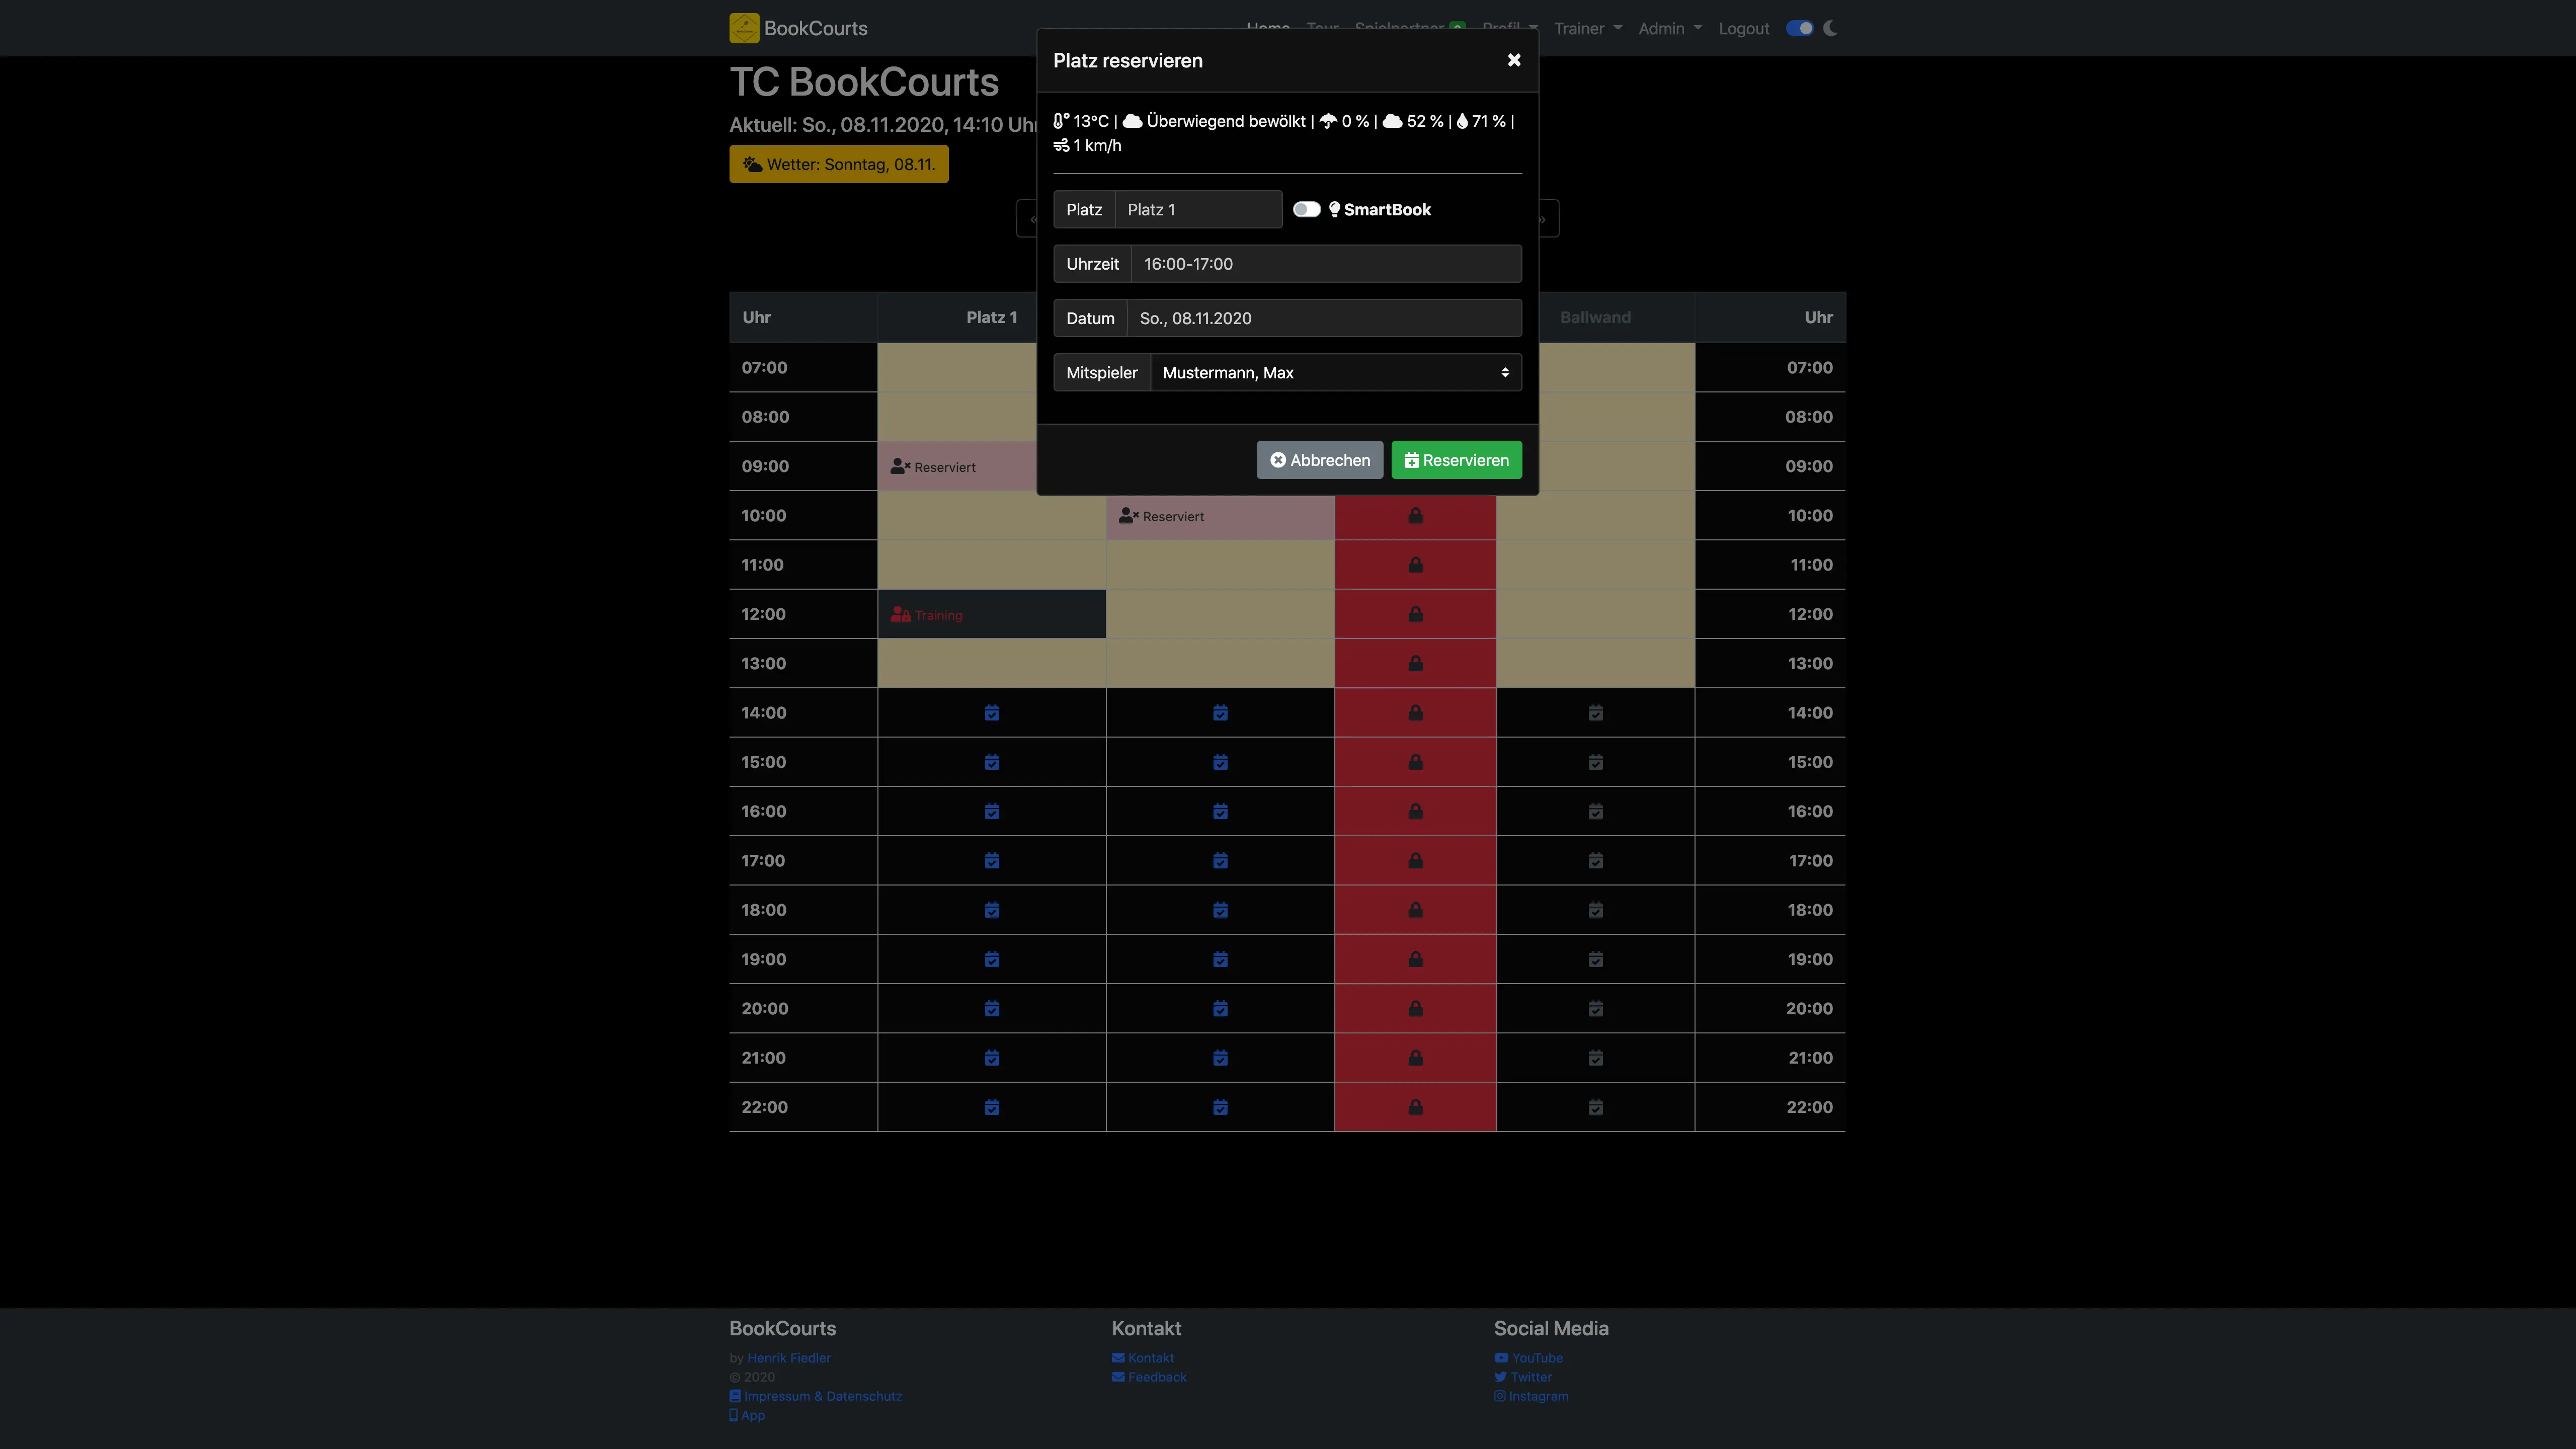Click the green Reservieren button

point(1456,460)
